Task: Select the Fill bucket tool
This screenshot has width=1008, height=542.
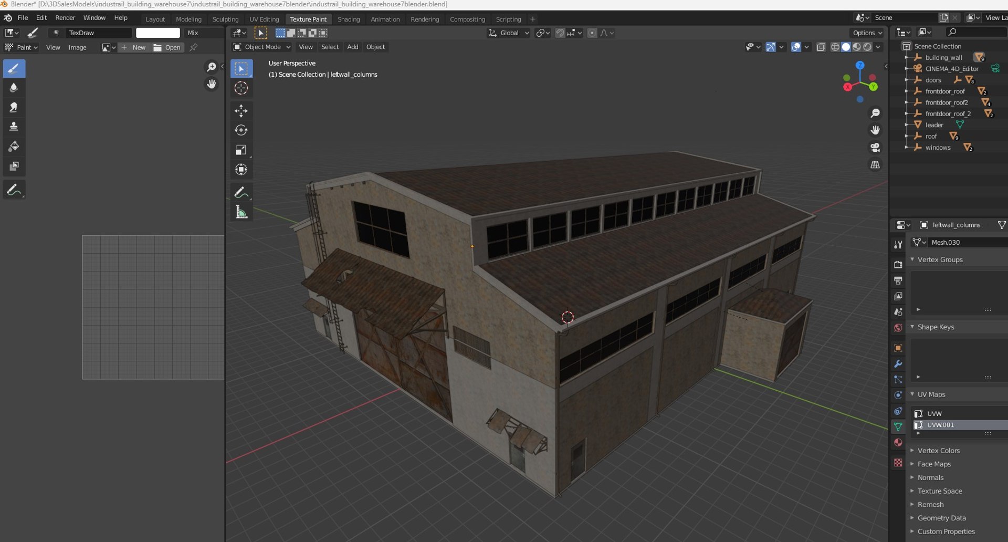Action: (14, 147)
